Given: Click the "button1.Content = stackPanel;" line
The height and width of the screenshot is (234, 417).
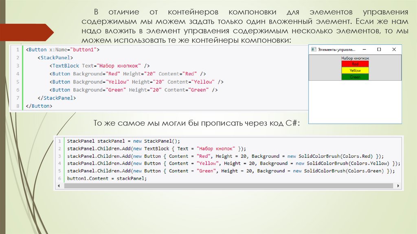Looking at the screenshot, I should click(107, 179).
